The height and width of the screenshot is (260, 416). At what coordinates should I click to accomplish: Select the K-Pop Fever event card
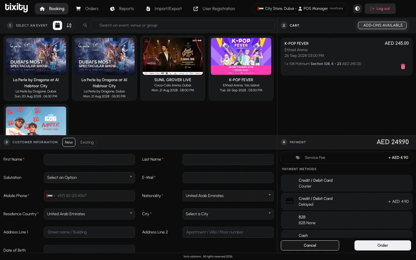(x=241, y=68)
